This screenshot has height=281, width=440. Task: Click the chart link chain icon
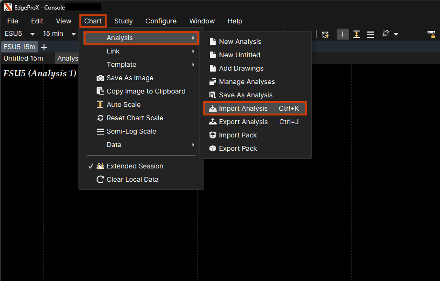click(385, 34)
